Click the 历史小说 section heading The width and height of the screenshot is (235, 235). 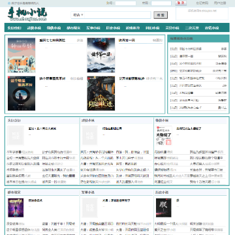[x=162, y=193]
